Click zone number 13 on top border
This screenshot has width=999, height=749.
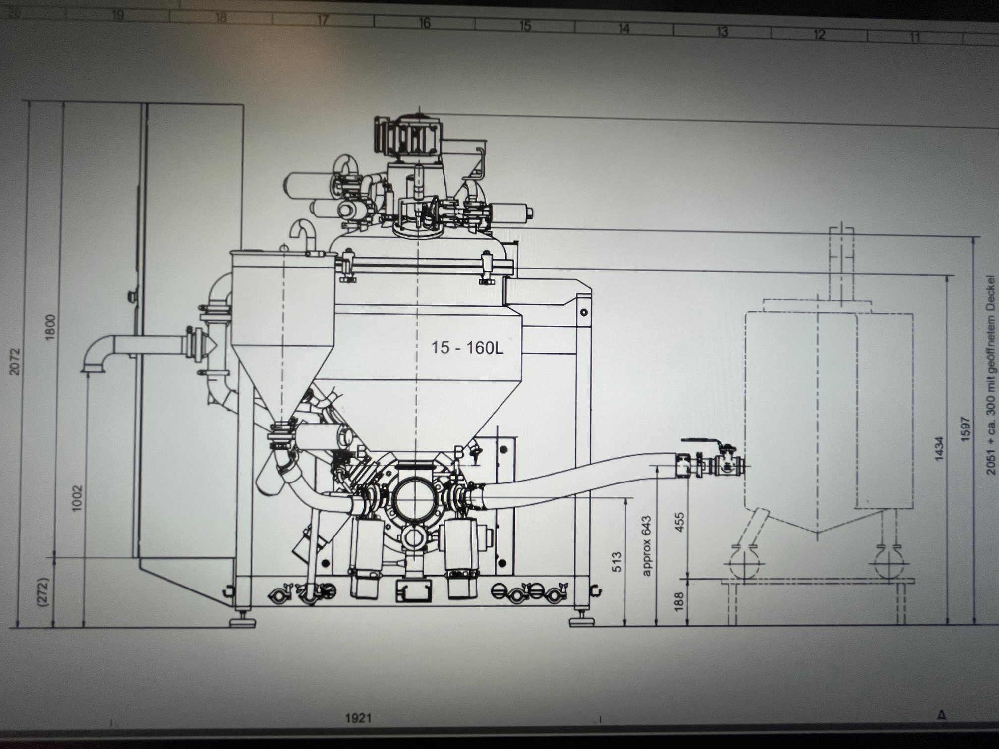click(x=722, y=32)
